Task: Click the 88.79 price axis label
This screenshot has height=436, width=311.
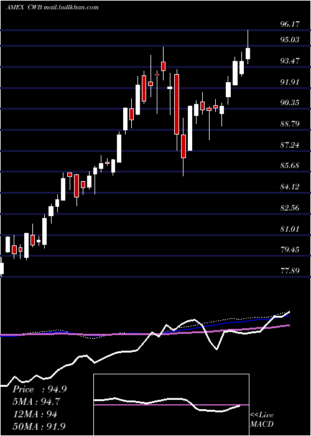Action: click(x=290, y=124)
